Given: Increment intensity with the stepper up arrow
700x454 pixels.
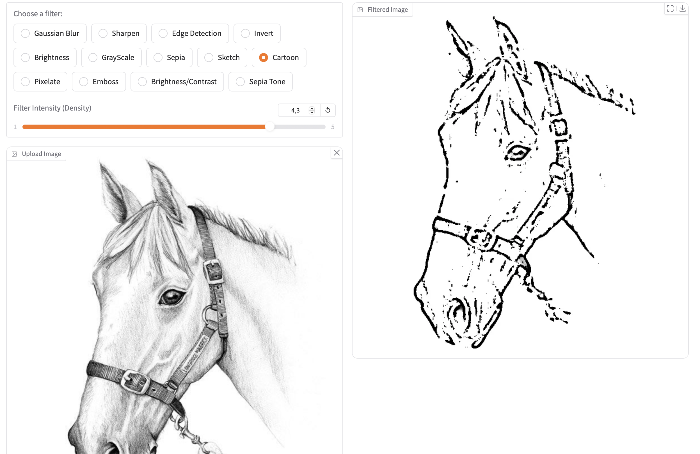Looking at the screenshot, I should coord(312,108).
